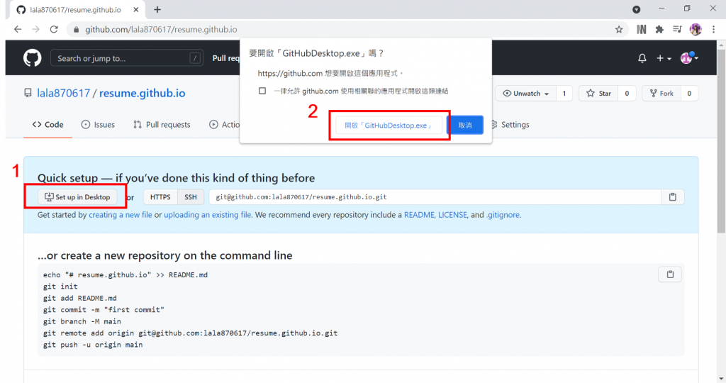Reload the page
The image size is (726, 383).
pos(54,29)
